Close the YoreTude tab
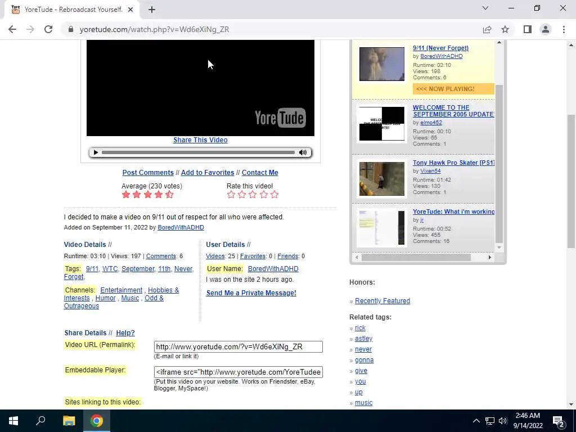This screenshot has width=576, height=432. click(x=130, y=10)
